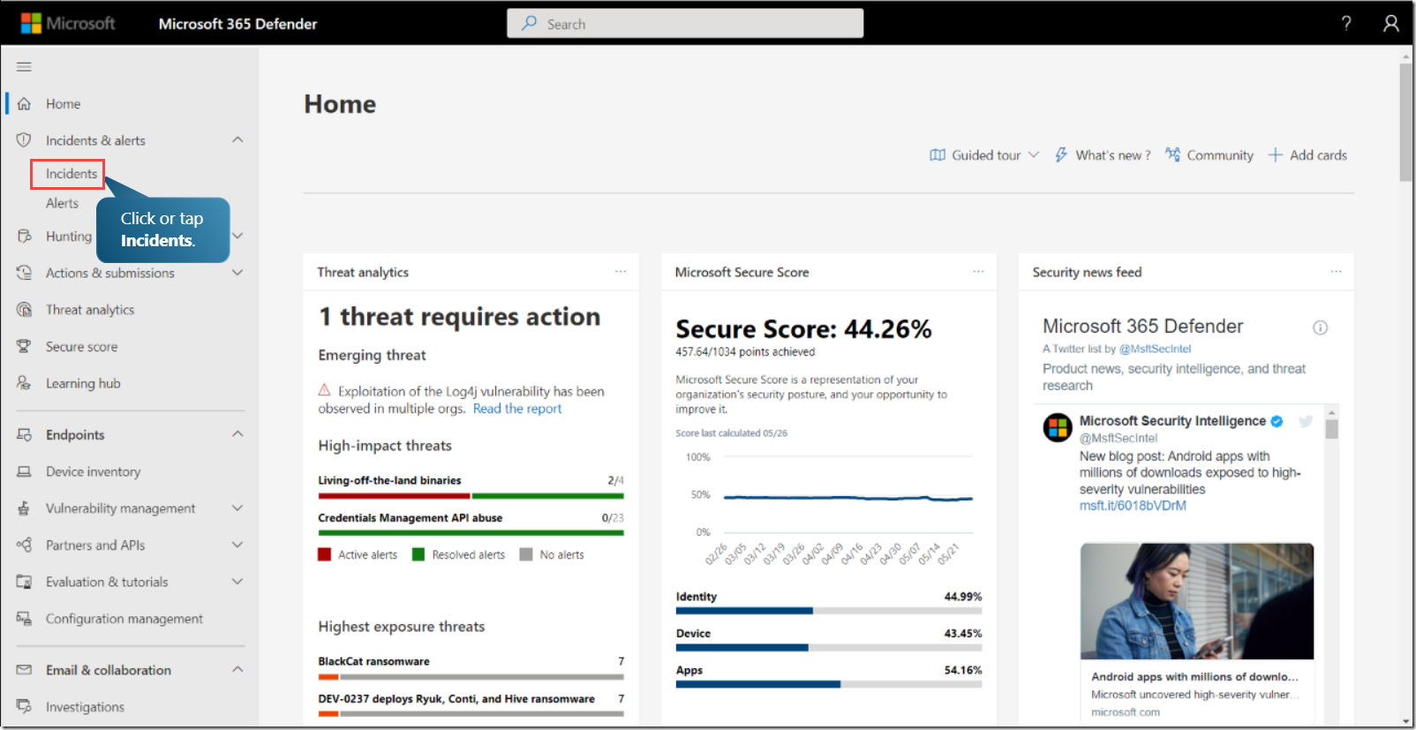Click the info icon on Security news feed
Viewport: 1416px width, 730px height.
[1320, 328]
